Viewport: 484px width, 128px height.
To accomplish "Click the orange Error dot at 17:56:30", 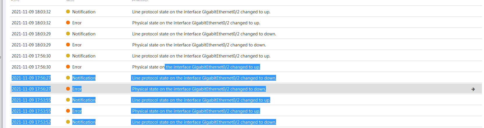I will 68,67.
